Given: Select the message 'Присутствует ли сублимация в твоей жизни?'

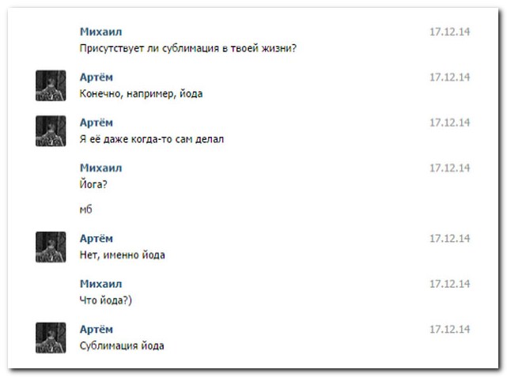Looking at the screenshot, I should pos(187,48).
